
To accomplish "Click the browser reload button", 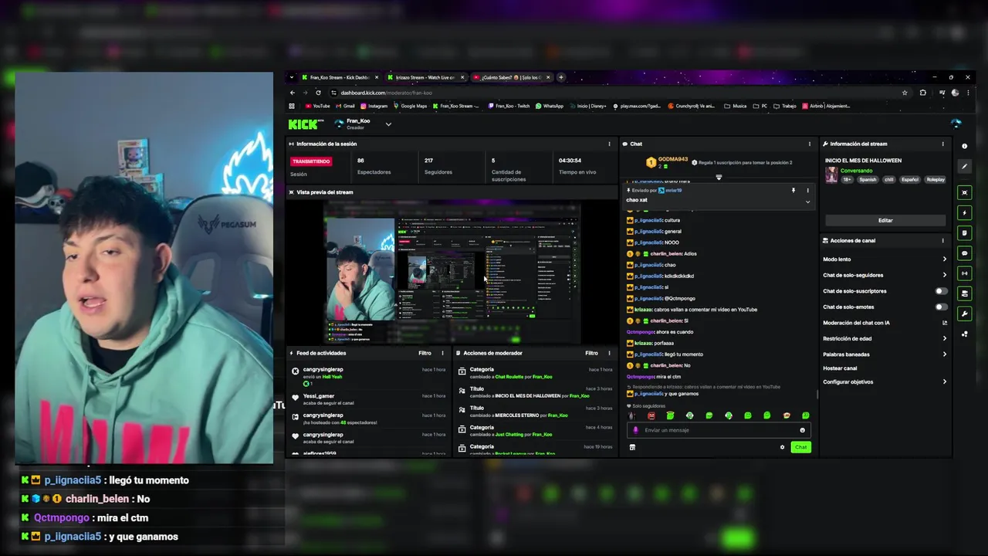I will coord(318,93).
